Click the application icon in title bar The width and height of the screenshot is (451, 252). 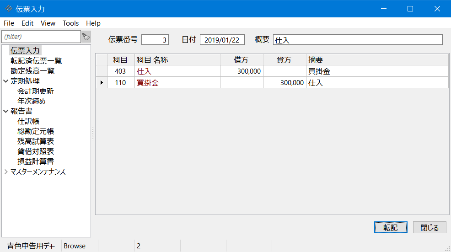[8, 9]
